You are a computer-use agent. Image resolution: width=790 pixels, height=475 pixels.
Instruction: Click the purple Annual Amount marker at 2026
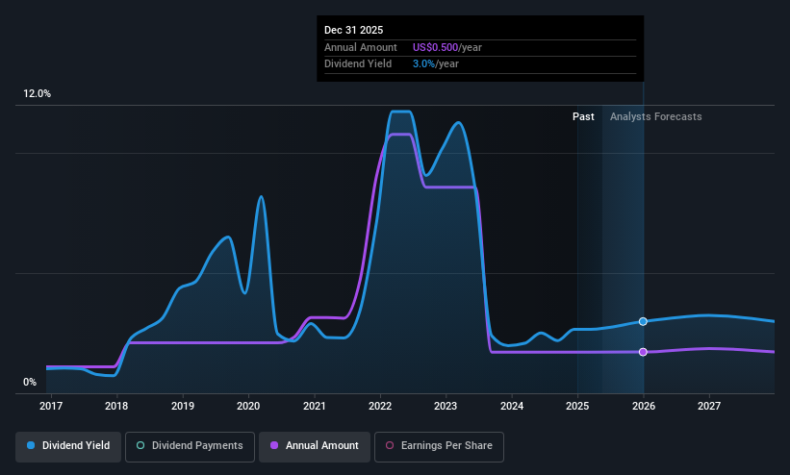point(643,352)
